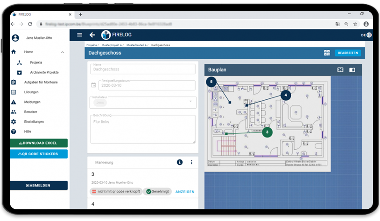Click the Fertigstellungsdatum date field
Screen dimensions: 380x221
(147, 85)
